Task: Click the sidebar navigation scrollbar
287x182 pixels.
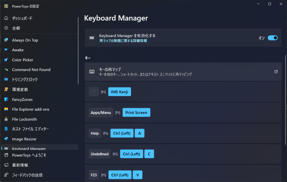Action: [78, 51]
